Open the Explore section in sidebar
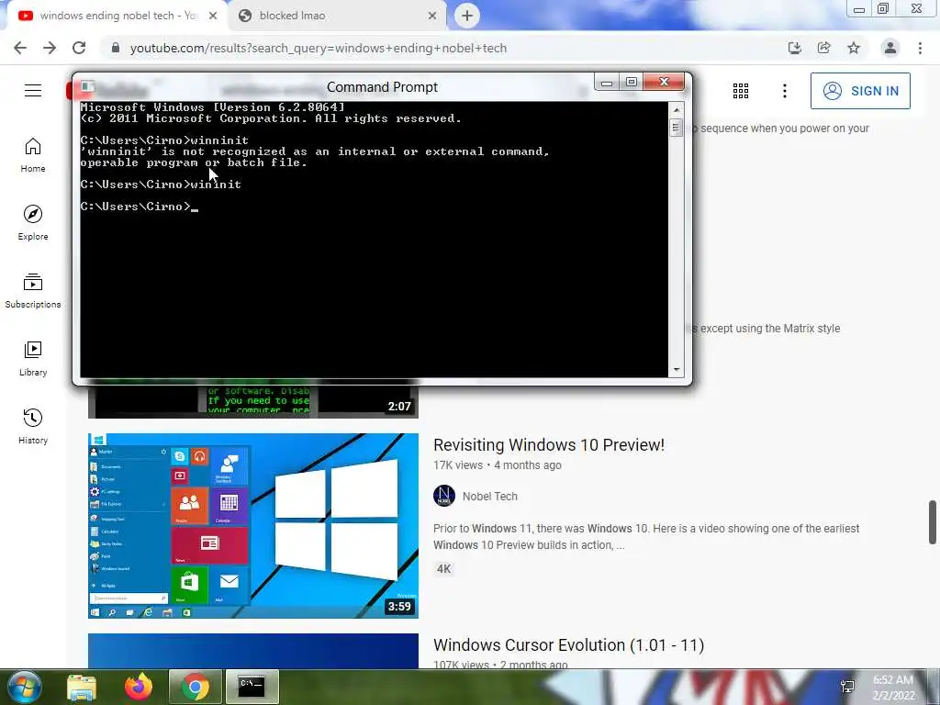The width and height of the screenshot is (940, 705). click(x=33, y=222)
